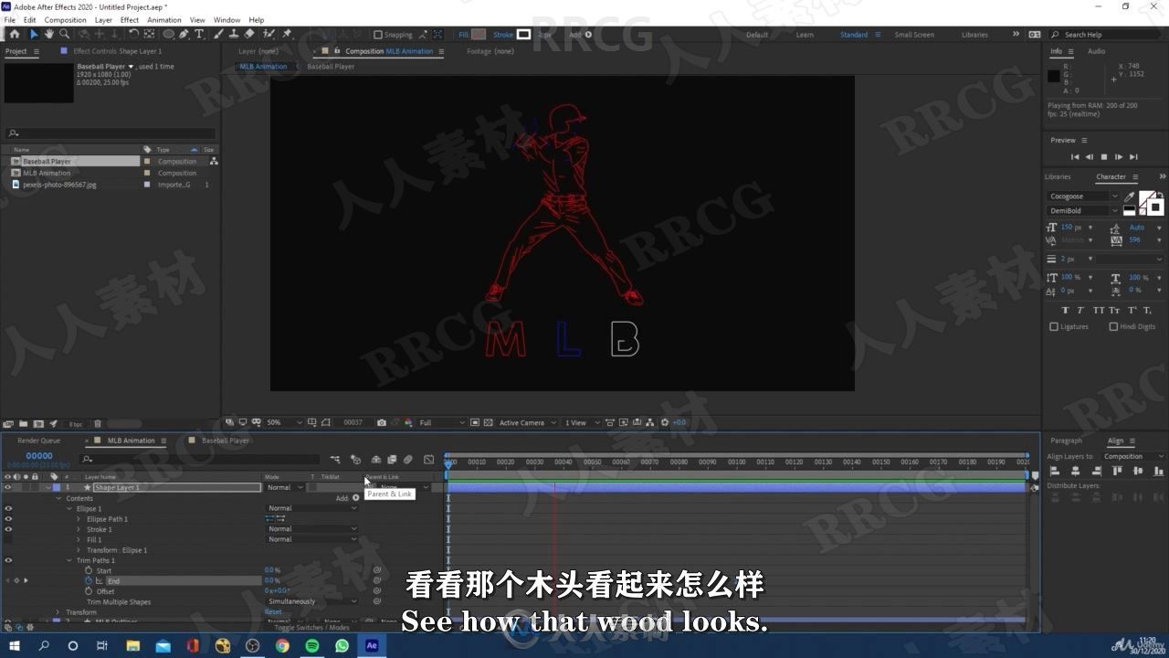Select the Home icon in the toolbar
This screenshot has height=658, width=1169.
[x=14, y=35]
